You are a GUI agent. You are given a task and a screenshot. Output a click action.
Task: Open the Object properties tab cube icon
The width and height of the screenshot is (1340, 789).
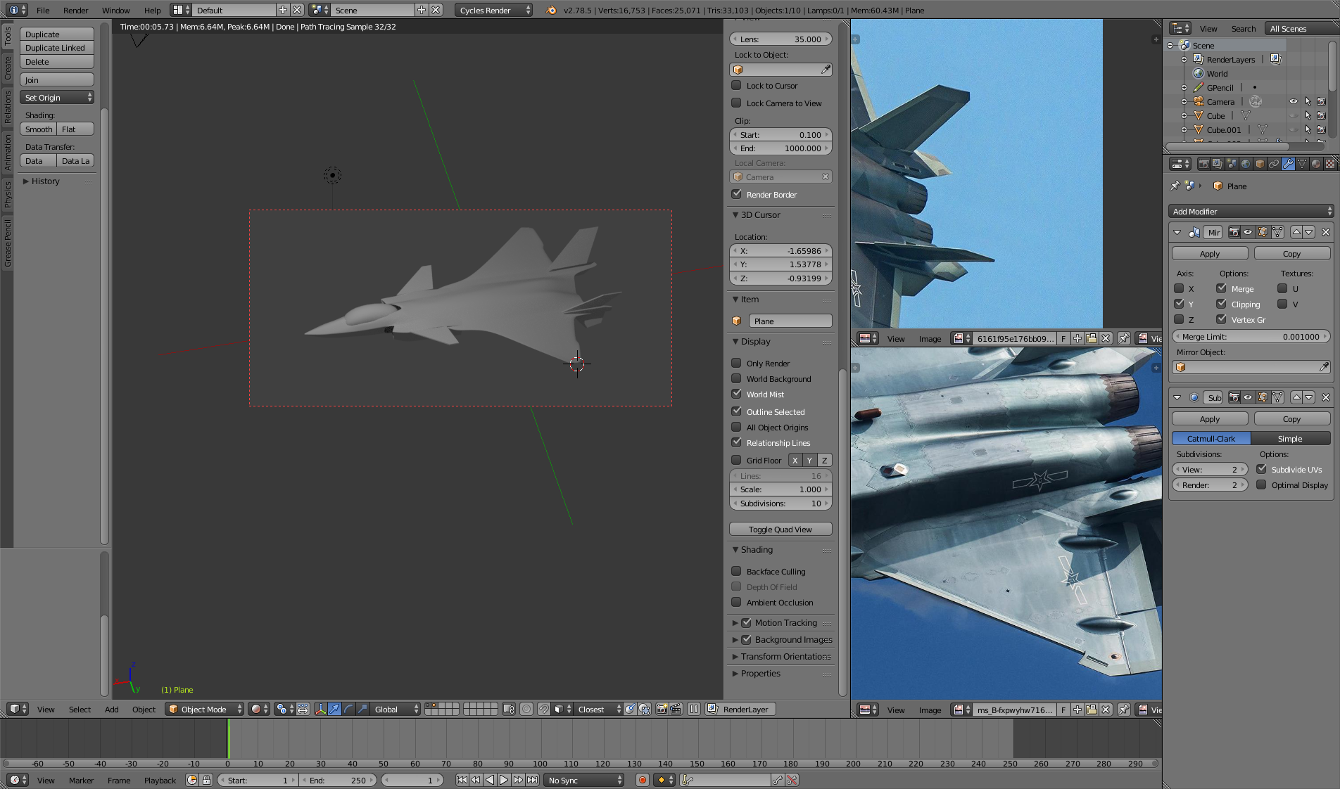[x=1260, y=164]
